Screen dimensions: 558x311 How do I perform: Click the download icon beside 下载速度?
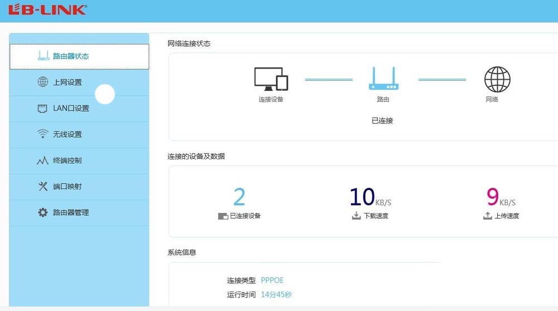point(356,215)
